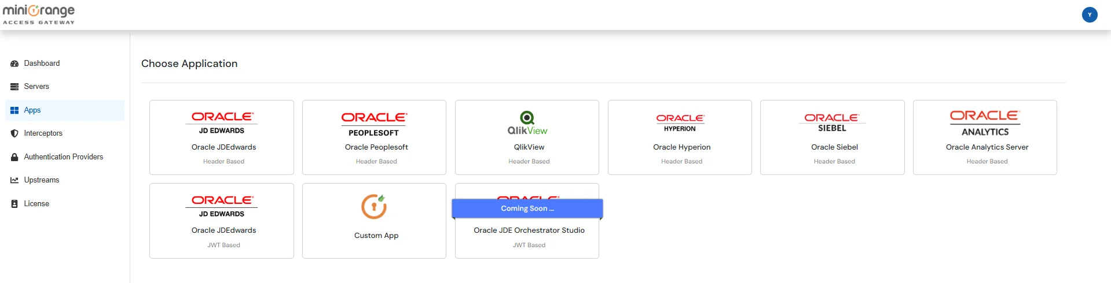Click Oracle JD Edwards logo in JWT Based card
Screen dimensions: 1111x283
click(x=222, y=206)
